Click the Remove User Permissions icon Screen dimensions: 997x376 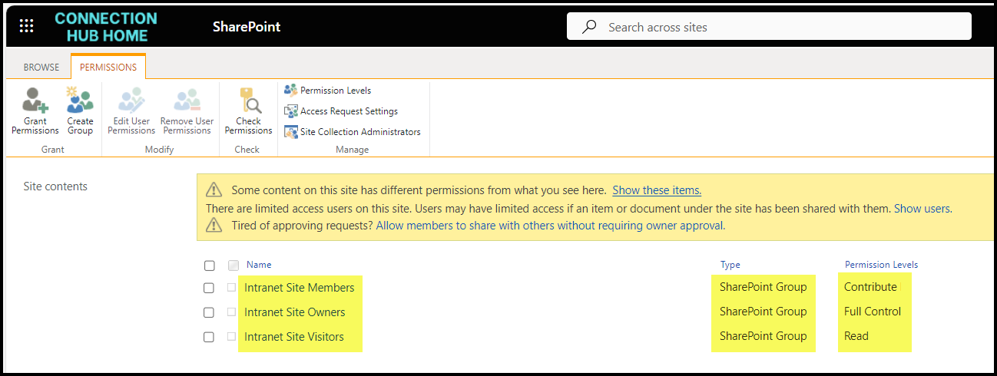(187, 101)
